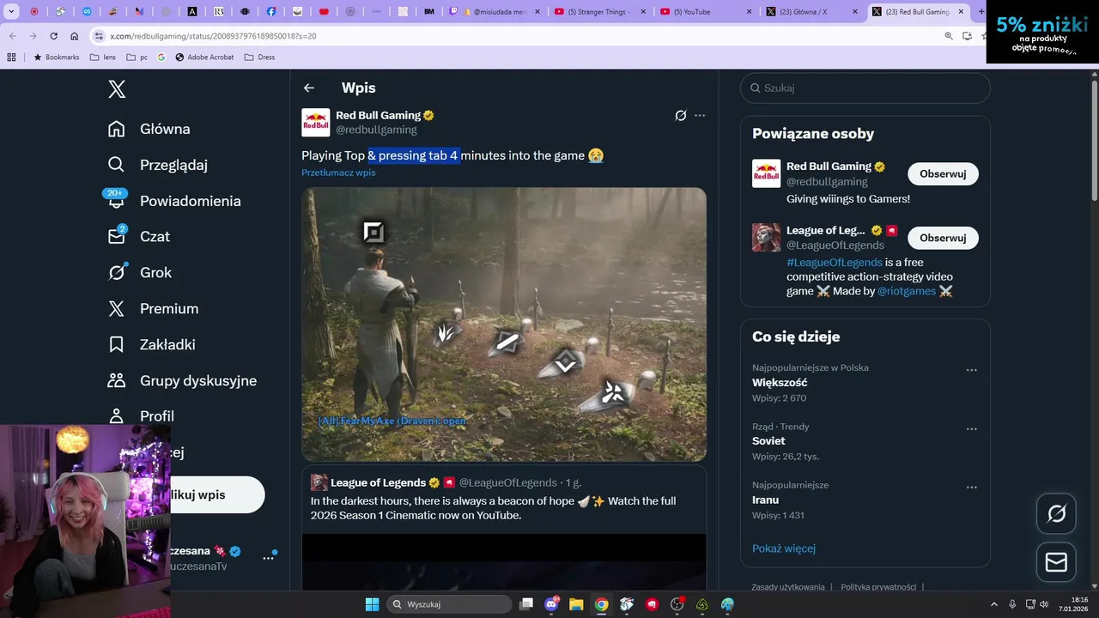Open Czat messages
The image size is (1099, 618).
click(x=139, y=237)
